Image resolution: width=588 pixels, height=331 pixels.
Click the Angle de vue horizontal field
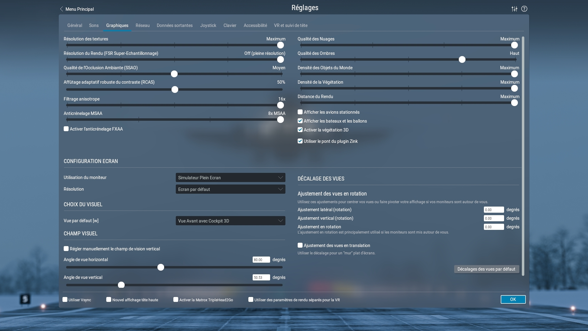[261, 260]
